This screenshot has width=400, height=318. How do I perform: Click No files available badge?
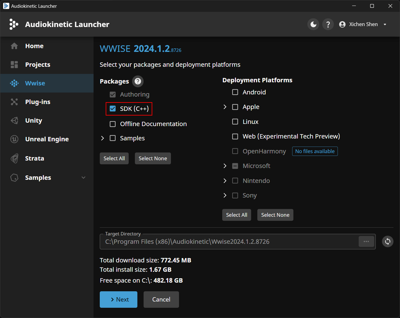tap(315, 151)
